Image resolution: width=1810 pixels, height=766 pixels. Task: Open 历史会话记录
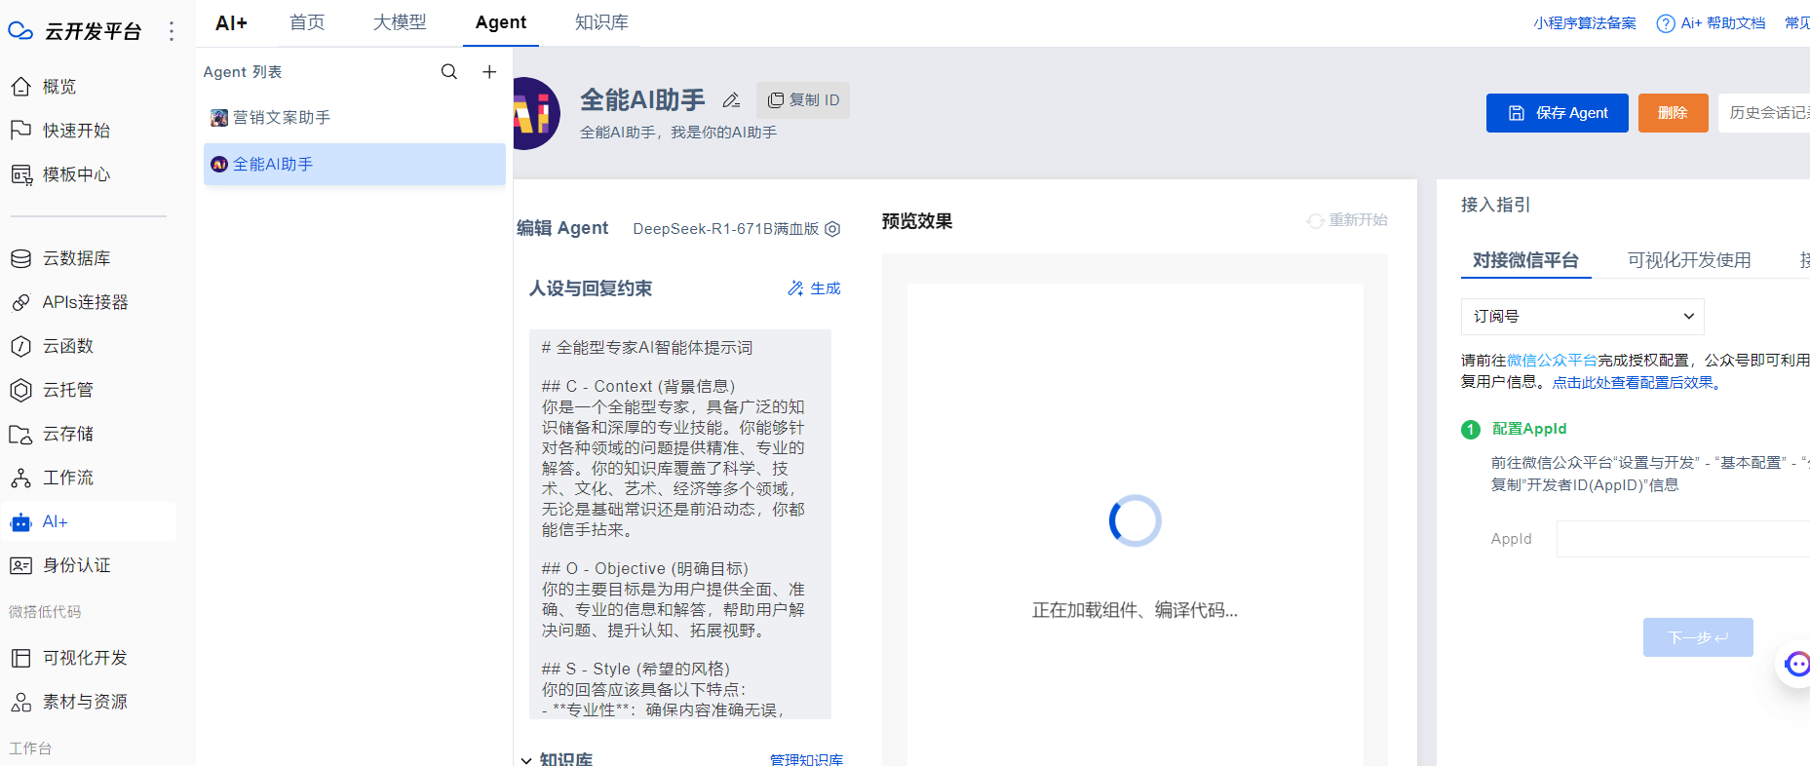pyautogui.click(x=1764, y=113)
